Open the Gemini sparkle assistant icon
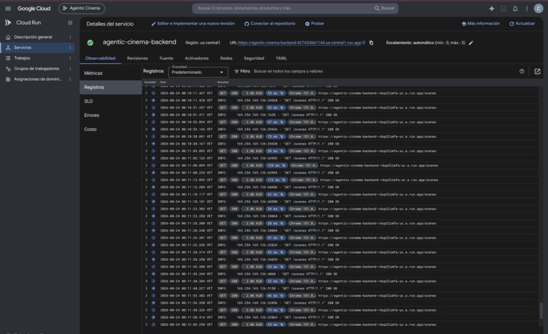548x334 pixels. pos(492,8)
